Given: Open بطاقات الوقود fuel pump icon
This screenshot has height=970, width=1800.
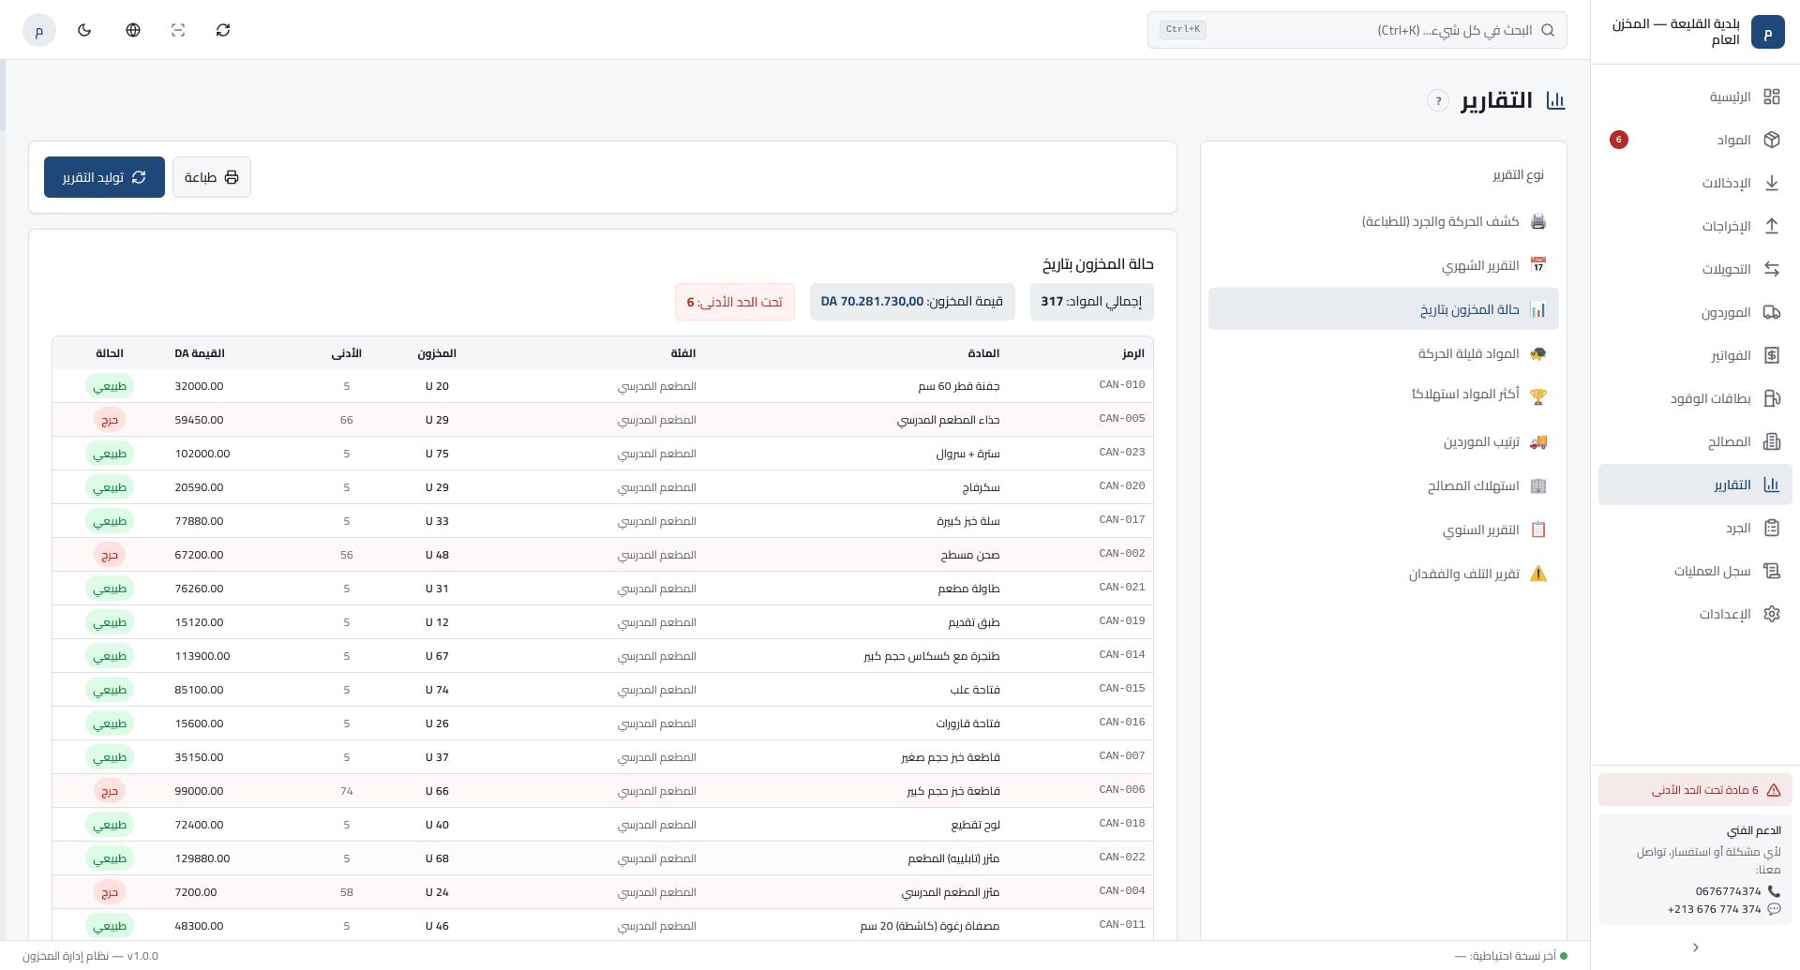Looking at the screenshot, I should (1772, 398).
